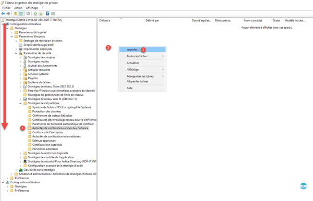Click the Groupes restreints folder icon

(x=25, y=70)
